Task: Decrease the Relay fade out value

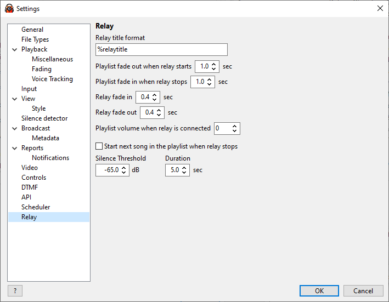Action: tap(159, 115)
